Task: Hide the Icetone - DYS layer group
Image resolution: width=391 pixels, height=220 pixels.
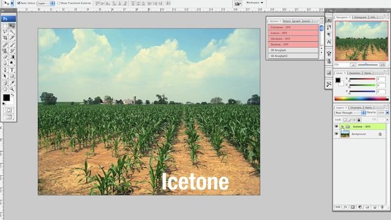Action: click(337, 127)
